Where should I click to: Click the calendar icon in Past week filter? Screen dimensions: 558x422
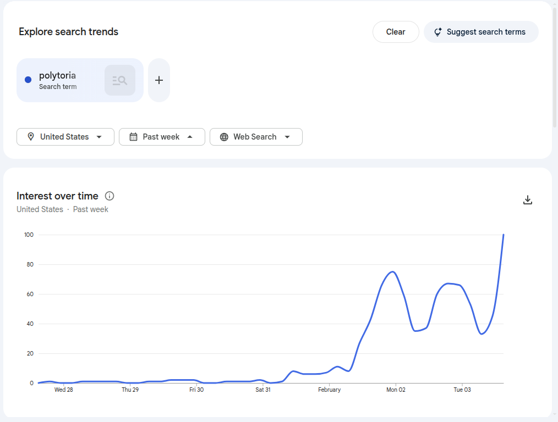pyautogui.click(x=133, y=137)
